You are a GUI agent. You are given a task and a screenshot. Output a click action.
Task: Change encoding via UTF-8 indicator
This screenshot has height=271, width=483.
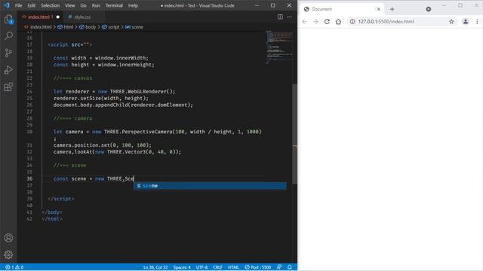click(x=202, y=267)
